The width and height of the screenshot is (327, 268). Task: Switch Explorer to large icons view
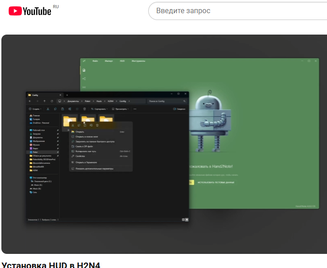(x=187, y=220)
